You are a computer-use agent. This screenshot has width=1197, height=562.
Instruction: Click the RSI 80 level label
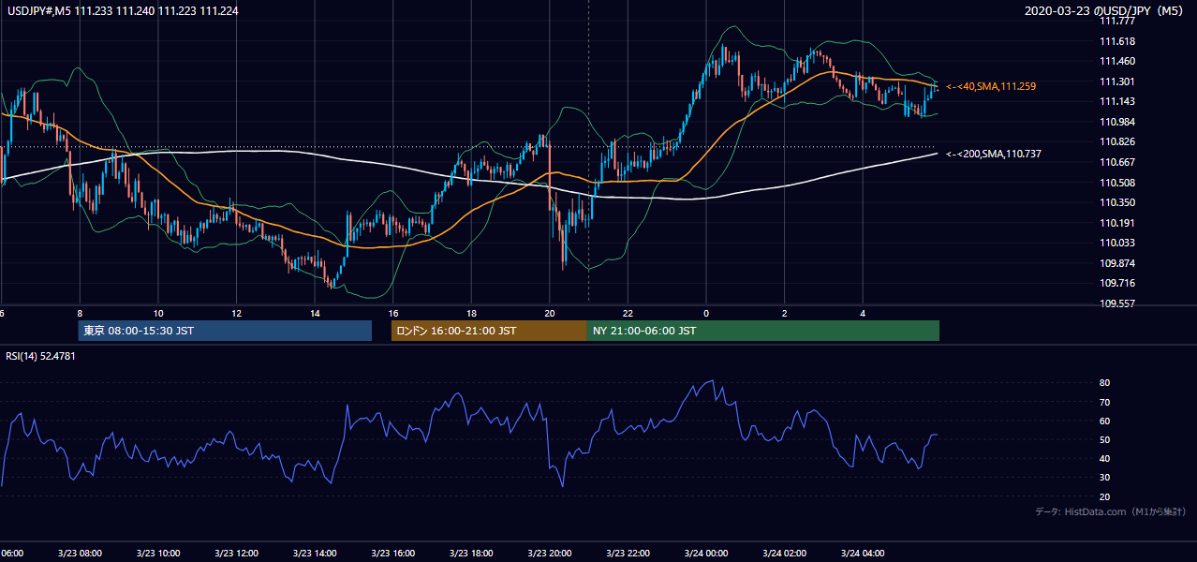tap(1104, 383)
